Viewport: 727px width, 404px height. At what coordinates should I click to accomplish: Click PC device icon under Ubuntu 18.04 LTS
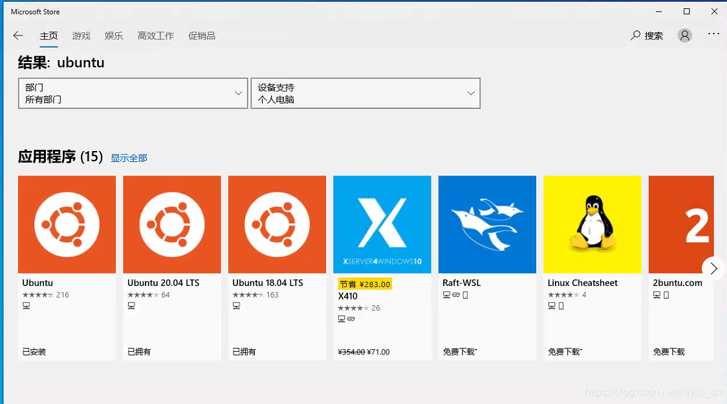(x=237, y=306)
